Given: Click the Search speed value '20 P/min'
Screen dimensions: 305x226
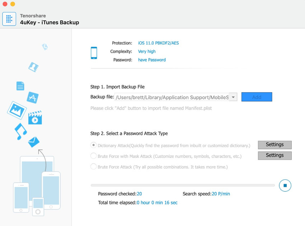Looking at the screenshot, I should pos(221,194).
